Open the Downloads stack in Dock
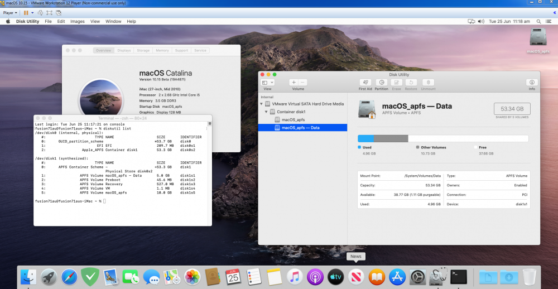 (x=509, y=277)
